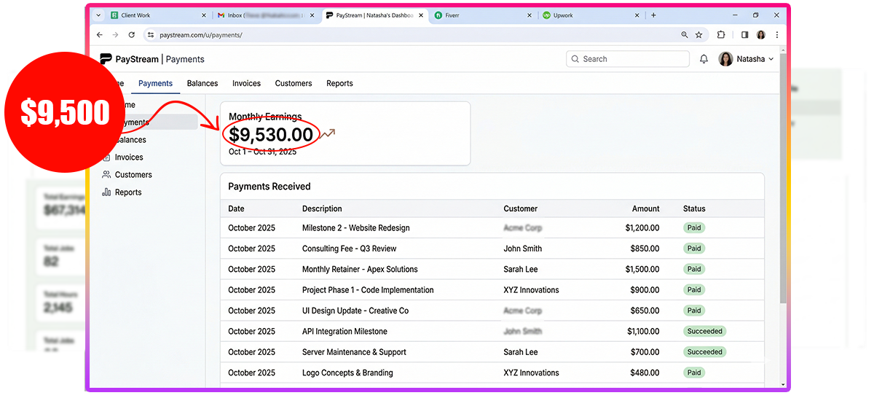Open Chrome's three-dot menu
This screenshot has height=398, width=874.
[777, 35]
